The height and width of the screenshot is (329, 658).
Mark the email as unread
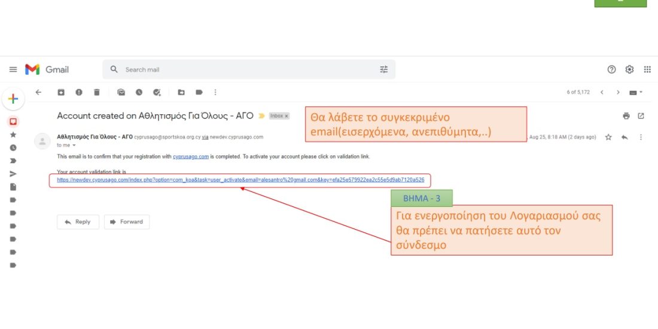121,92
